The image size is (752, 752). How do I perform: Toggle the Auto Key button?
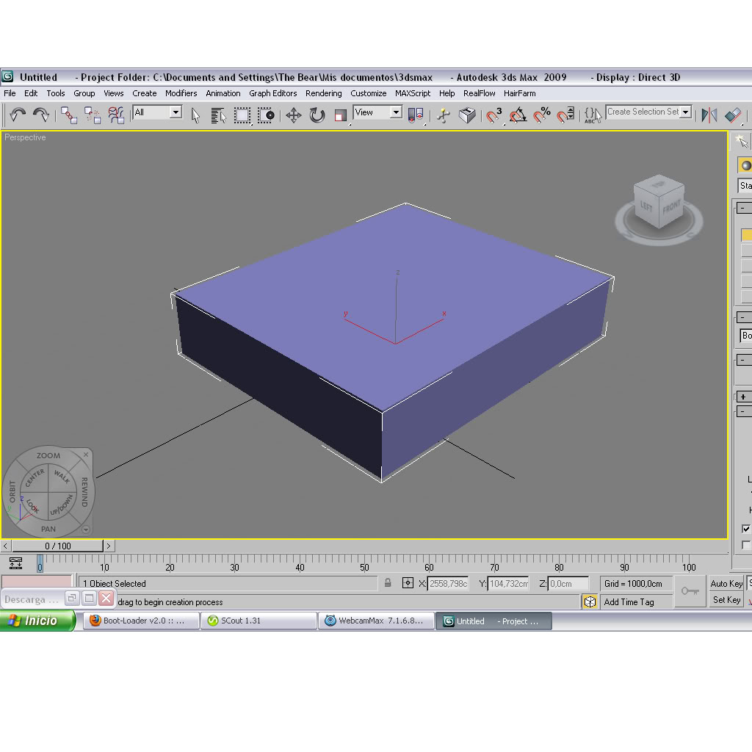point(726,584)
